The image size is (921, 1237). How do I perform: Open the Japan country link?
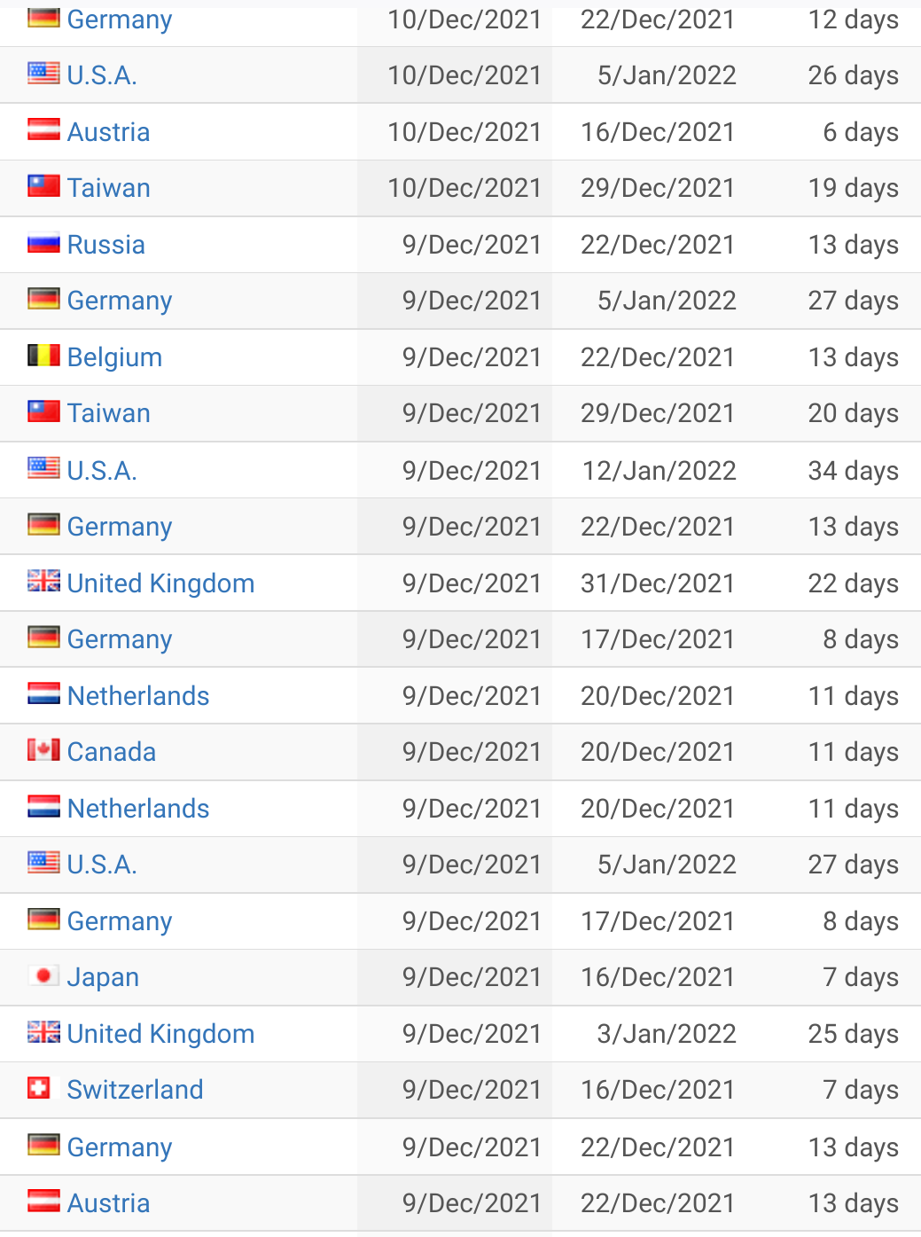tap(103, 977)
